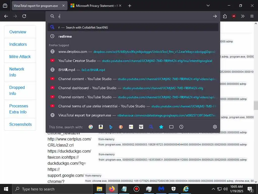Go back to previous page
258x194 pixels.
pyautogui.click(x=6, y=16)
